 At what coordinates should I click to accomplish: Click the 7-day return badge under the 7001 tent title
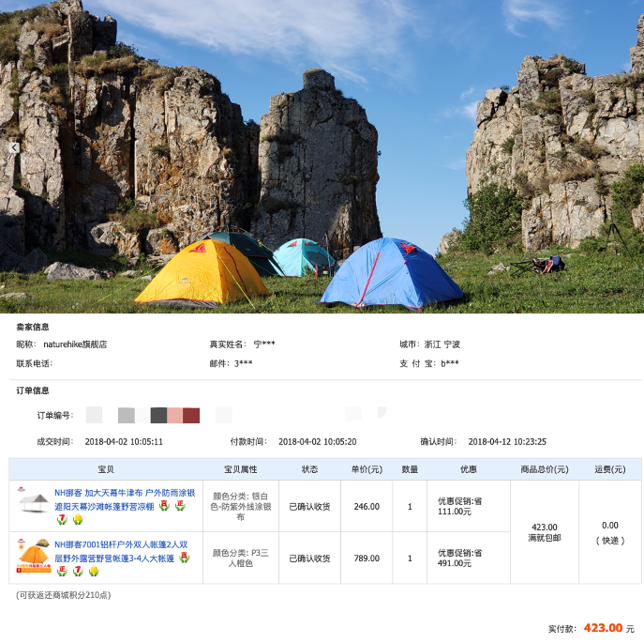pyautogui.click(x=78, y=571)
